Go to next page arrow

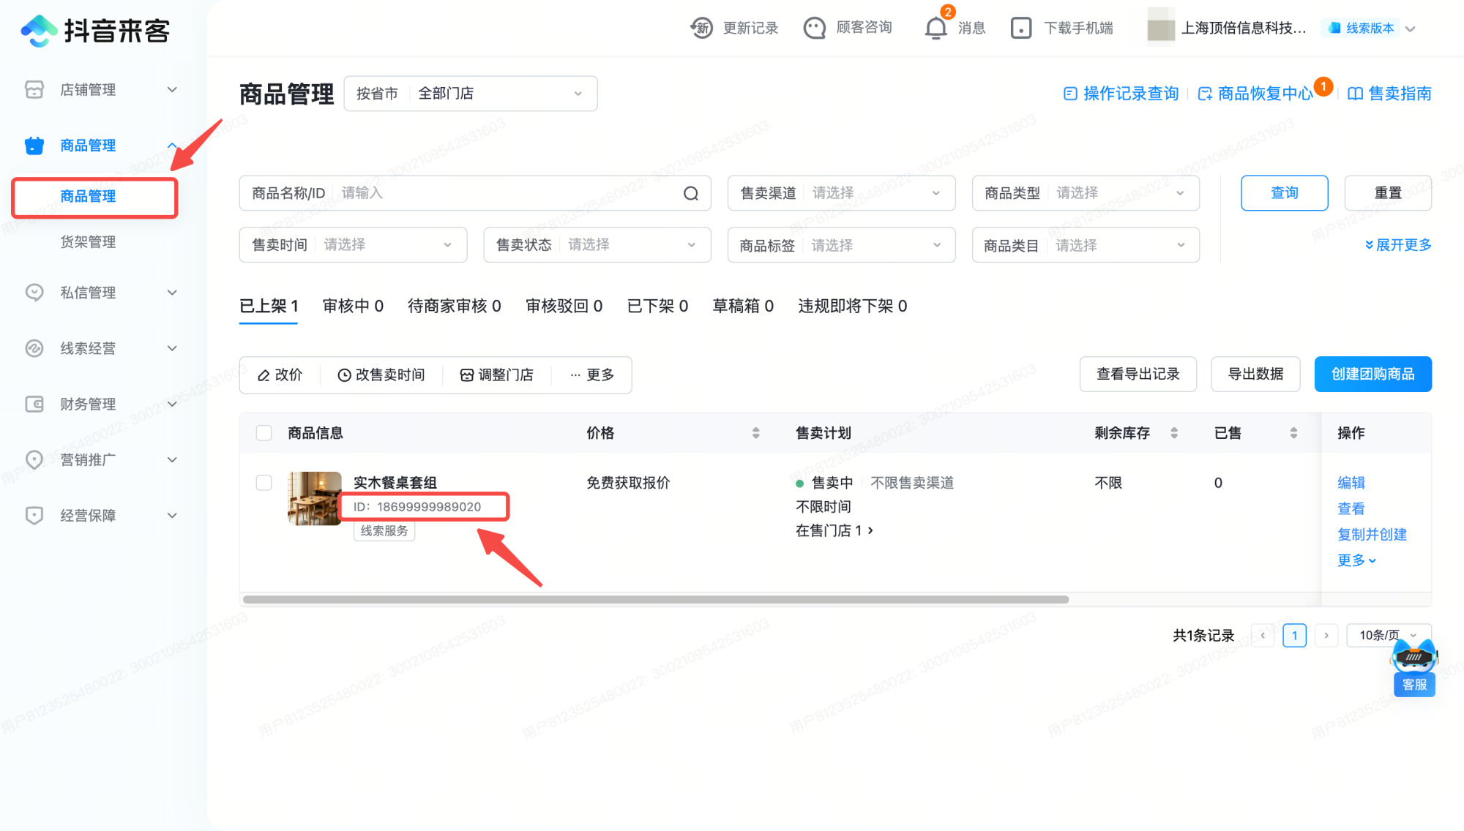pos(1326,635)
